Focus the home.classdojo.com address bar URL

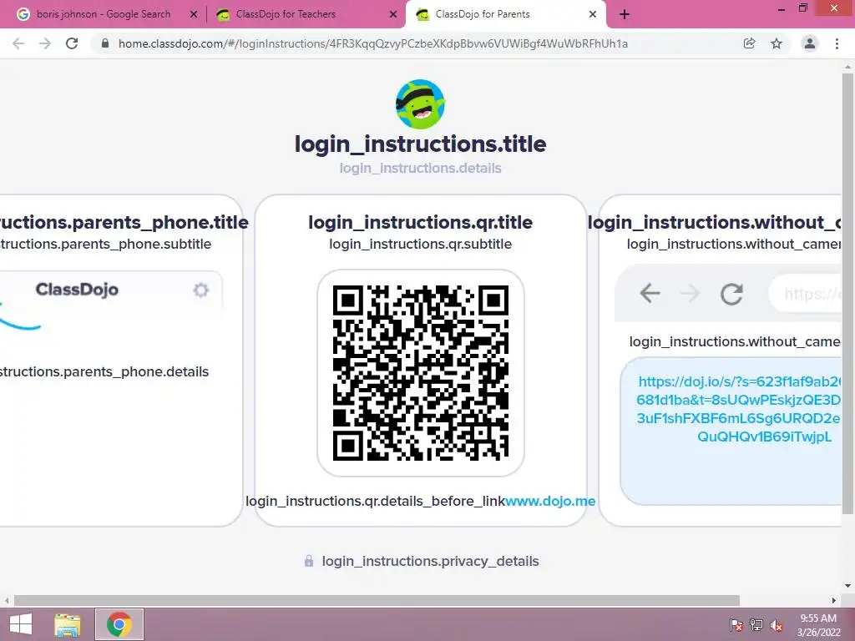click(x=373, y=43)
